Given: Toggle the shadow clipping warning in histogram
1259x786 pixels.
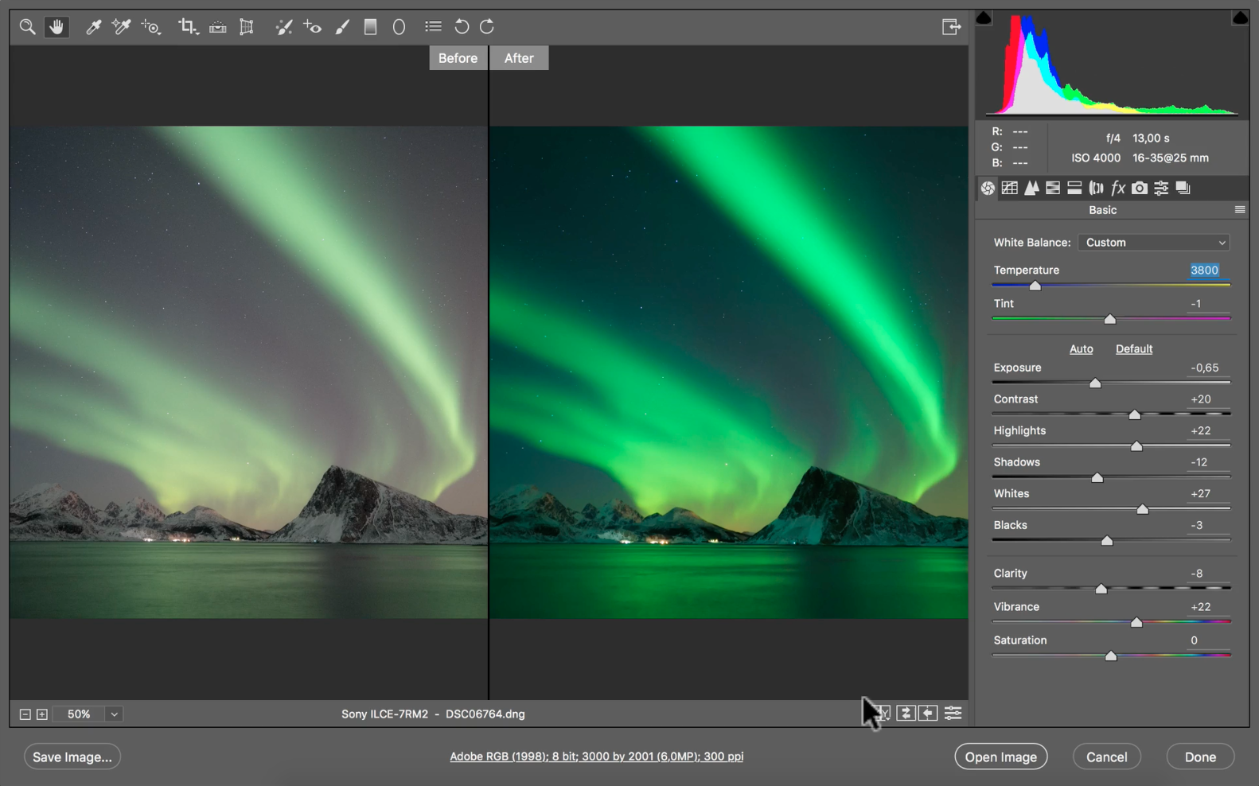Looking at the screenshot, I should tap(984, 18).
